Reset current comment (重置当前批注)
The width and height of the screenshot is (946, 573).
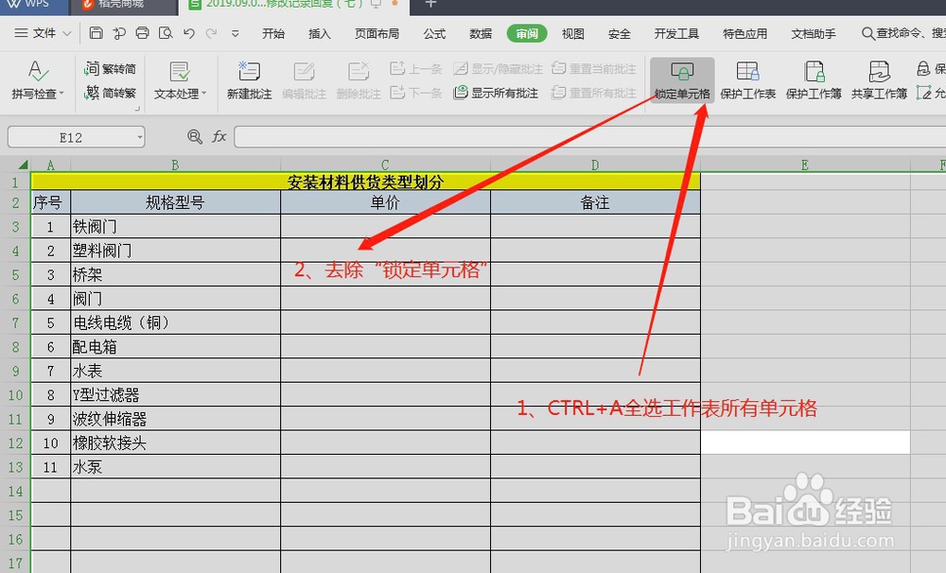click(594, 69)
